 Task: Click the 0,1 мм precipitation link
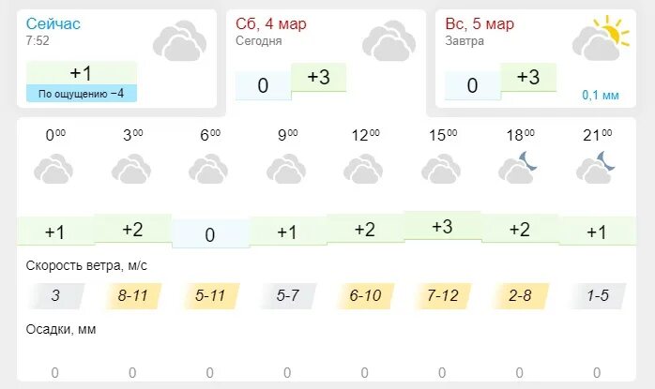[601, 95]
